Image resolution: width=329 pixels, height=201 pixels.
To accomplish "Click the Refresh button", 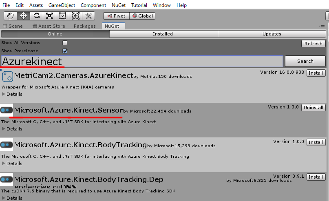I will tap(314, 44).
